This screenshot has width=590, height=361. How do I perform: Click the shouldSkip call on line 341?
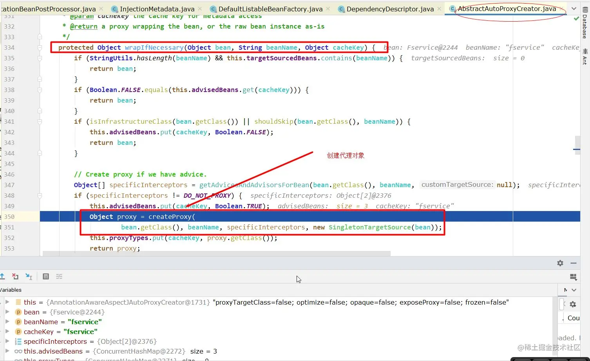[x=274, y=121]
